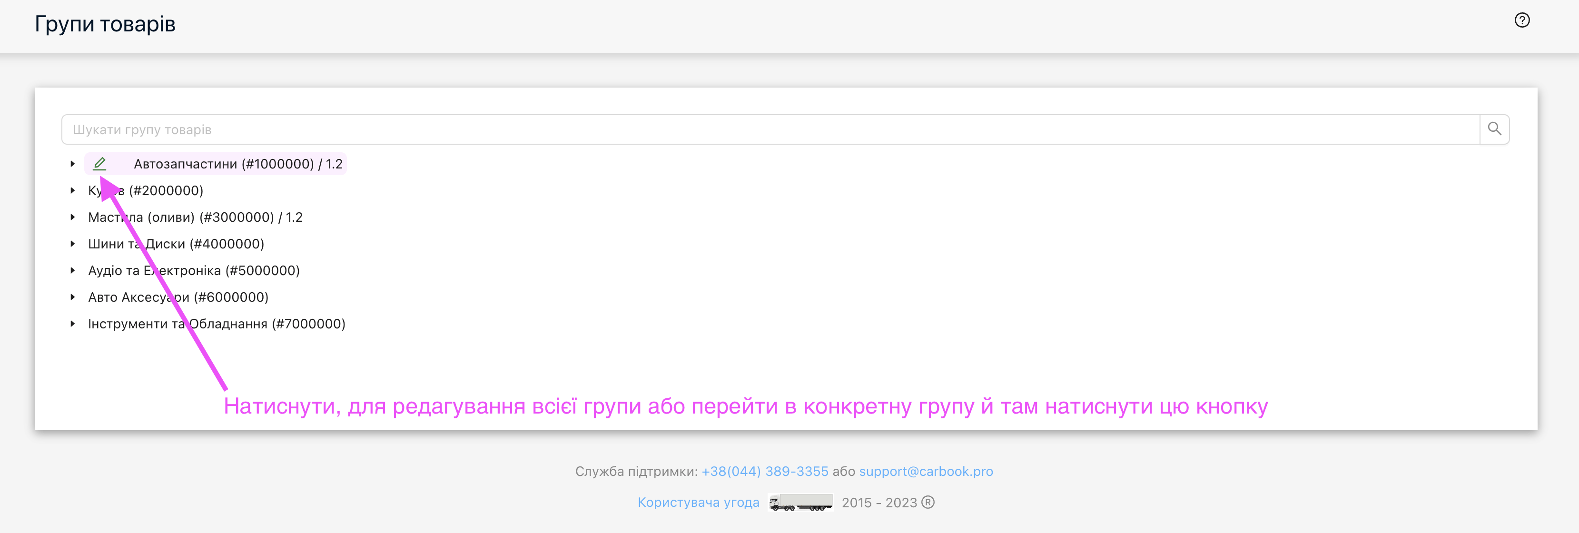Image resolution: width=1579 pixels, height=533 pixels.
Task: Open support@carbook.pro email link
Action: pos(926,471)
